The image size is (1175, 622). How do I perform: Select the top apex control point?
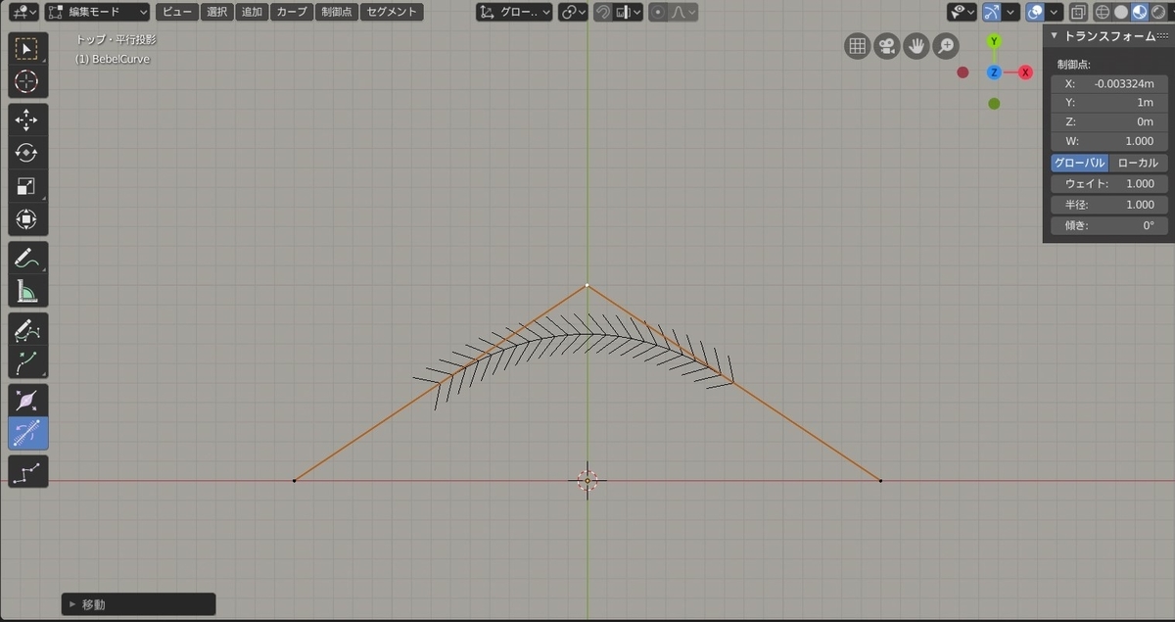coord(587,285)
